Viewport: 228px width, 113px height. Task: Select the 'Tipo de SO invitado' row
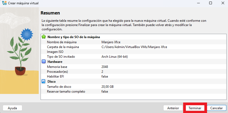click(133, 57)
